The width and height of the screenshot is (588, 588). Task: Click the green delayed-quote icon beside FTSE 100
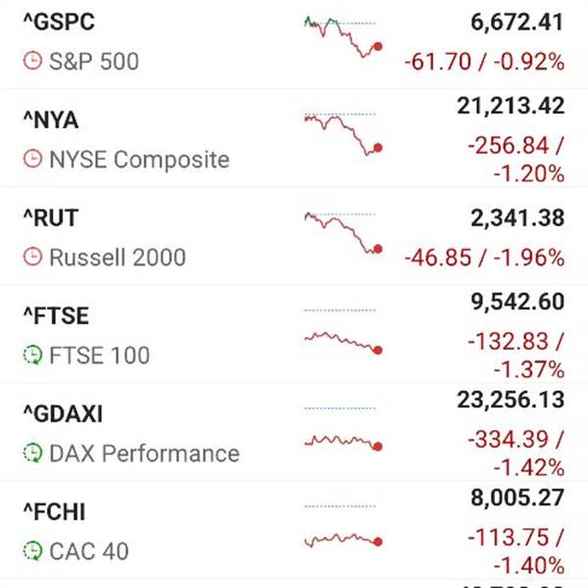pos(32,355)
